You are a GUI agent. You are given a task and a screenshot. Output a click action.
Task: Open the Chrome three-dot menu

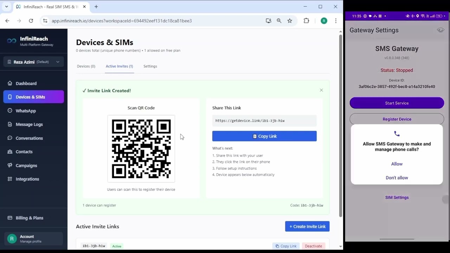click(336, 21)
